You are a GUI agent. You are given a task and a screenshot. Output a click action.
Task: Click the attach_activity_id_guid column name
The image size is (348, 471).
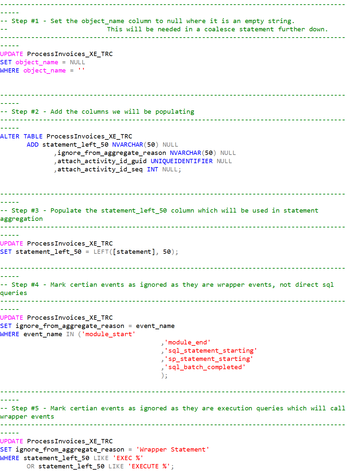click(102, 161)
